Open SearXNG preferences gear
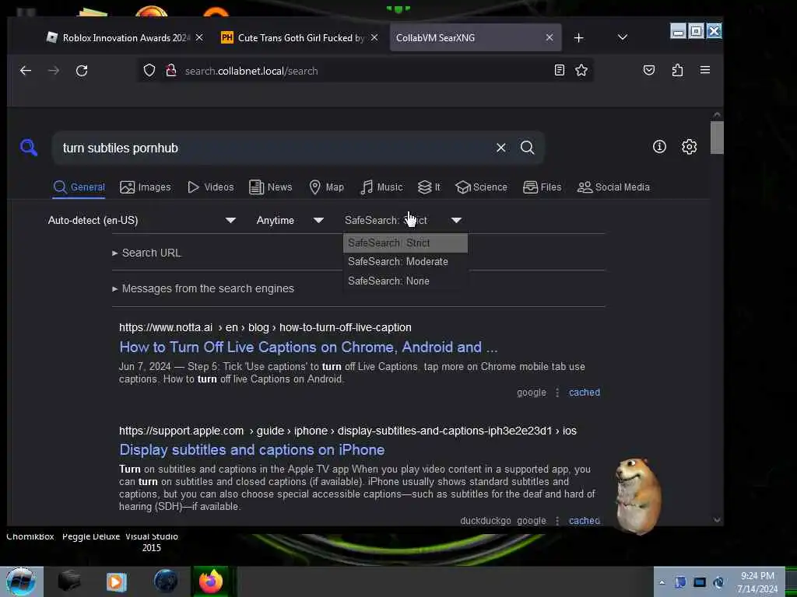Viewport: 797px width, 597px height. click(x=689, y=147)
